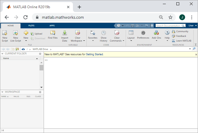Search current folder with magnifier icon
Viewport: 198px width, 133px height.
(194, 49)
